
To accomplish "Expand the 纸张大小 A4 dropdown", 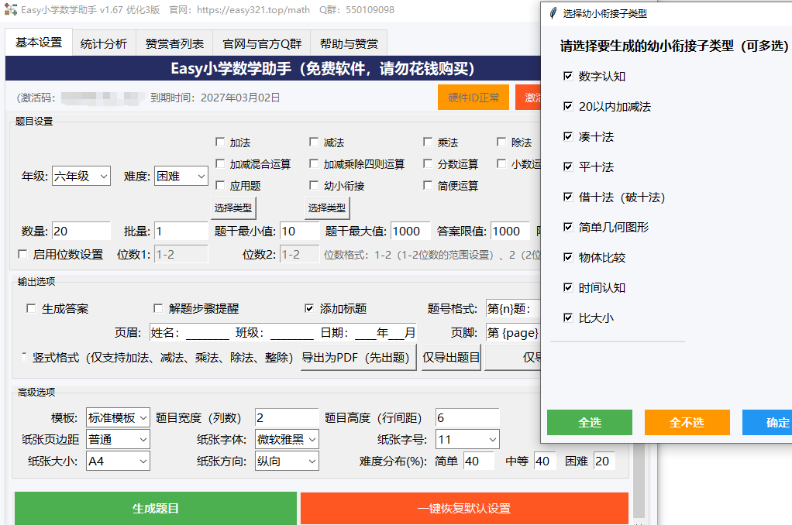I will pos(118,461).
